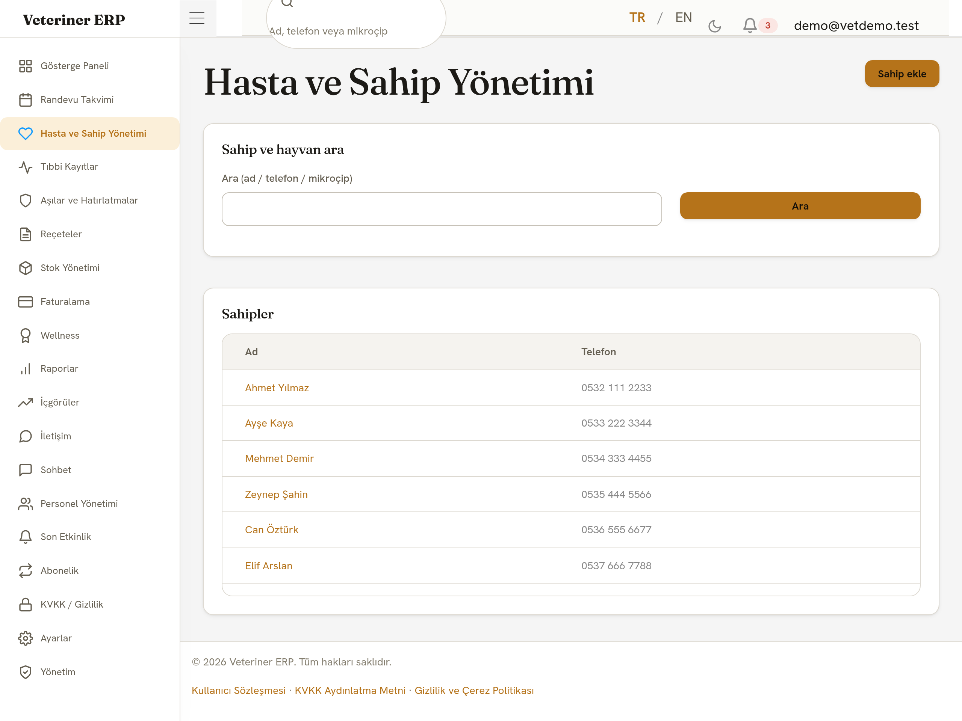
Task: Click phone number 0537 666 7788
Action: click(616, 566)
